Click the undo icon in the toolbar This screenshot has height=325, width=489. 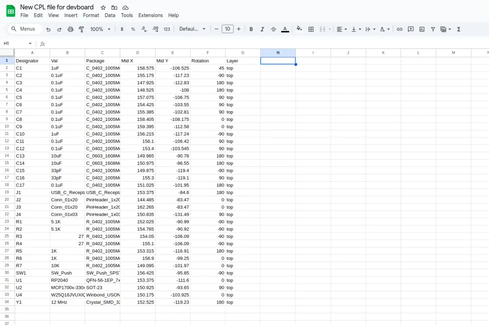(48, 29)
